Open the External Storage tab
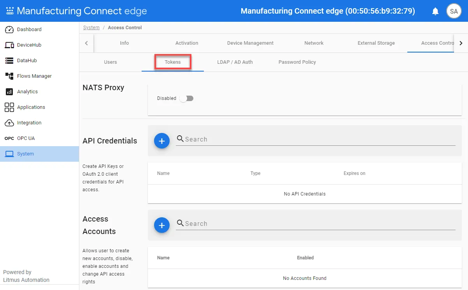 376,43
